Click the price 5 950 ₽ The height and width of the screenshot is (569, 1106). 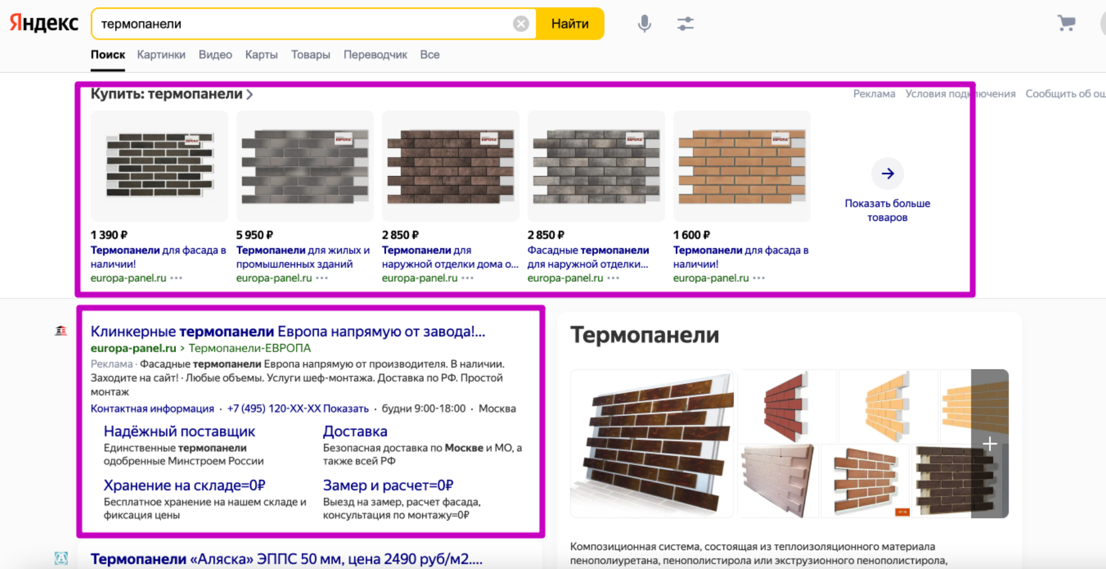point(255,235)
